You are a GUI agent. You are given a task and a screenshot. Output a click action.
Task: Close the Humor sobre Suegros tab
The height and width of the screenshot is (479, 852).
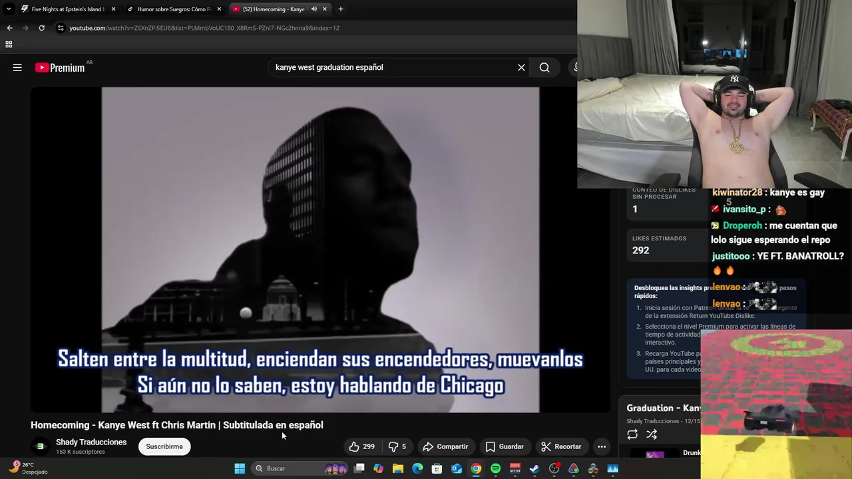coord(219,9)
